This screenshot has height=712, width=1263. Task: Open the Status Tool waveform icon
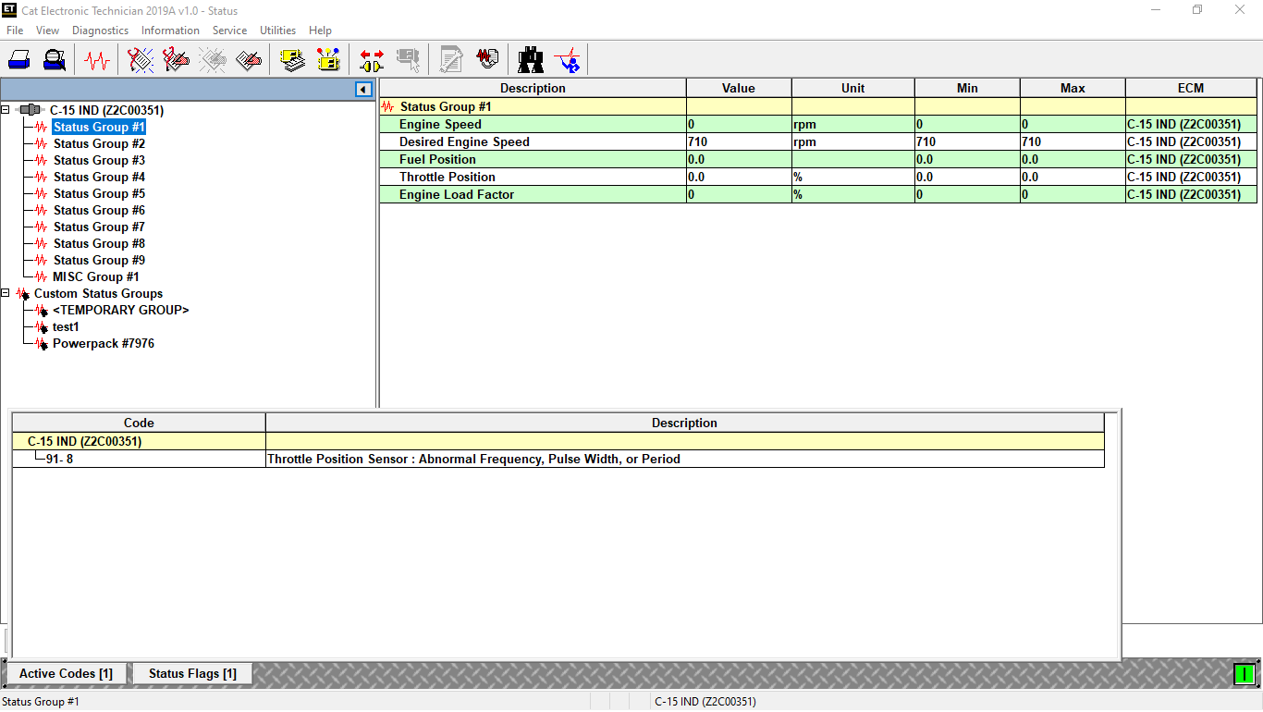click(x=96, y=60)
